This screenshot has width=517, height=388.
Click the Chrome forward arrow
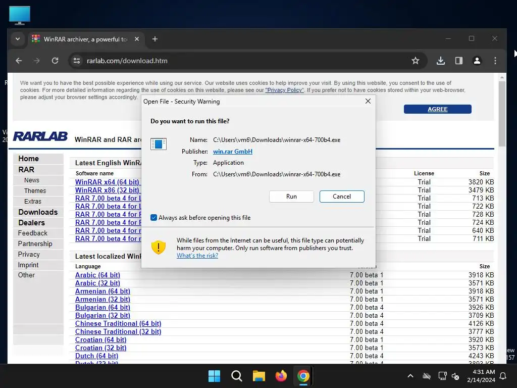pos(36,61)
